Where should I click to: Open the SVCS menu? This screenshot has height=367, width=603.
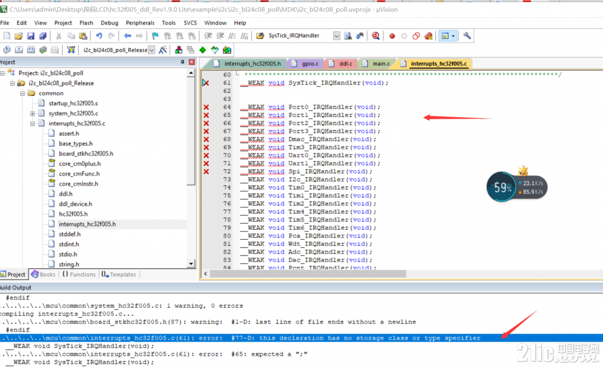coord(190,23)
